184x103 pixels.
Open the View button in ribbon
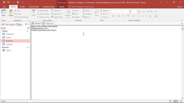pos(3,14)
